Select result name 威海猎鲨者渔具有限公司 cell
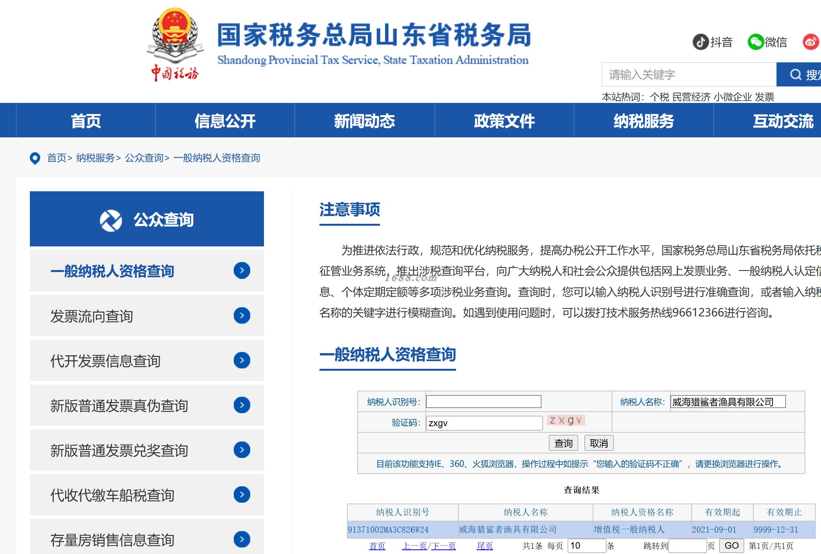Viewport: 821px width, 554px height. coord(526,530)
